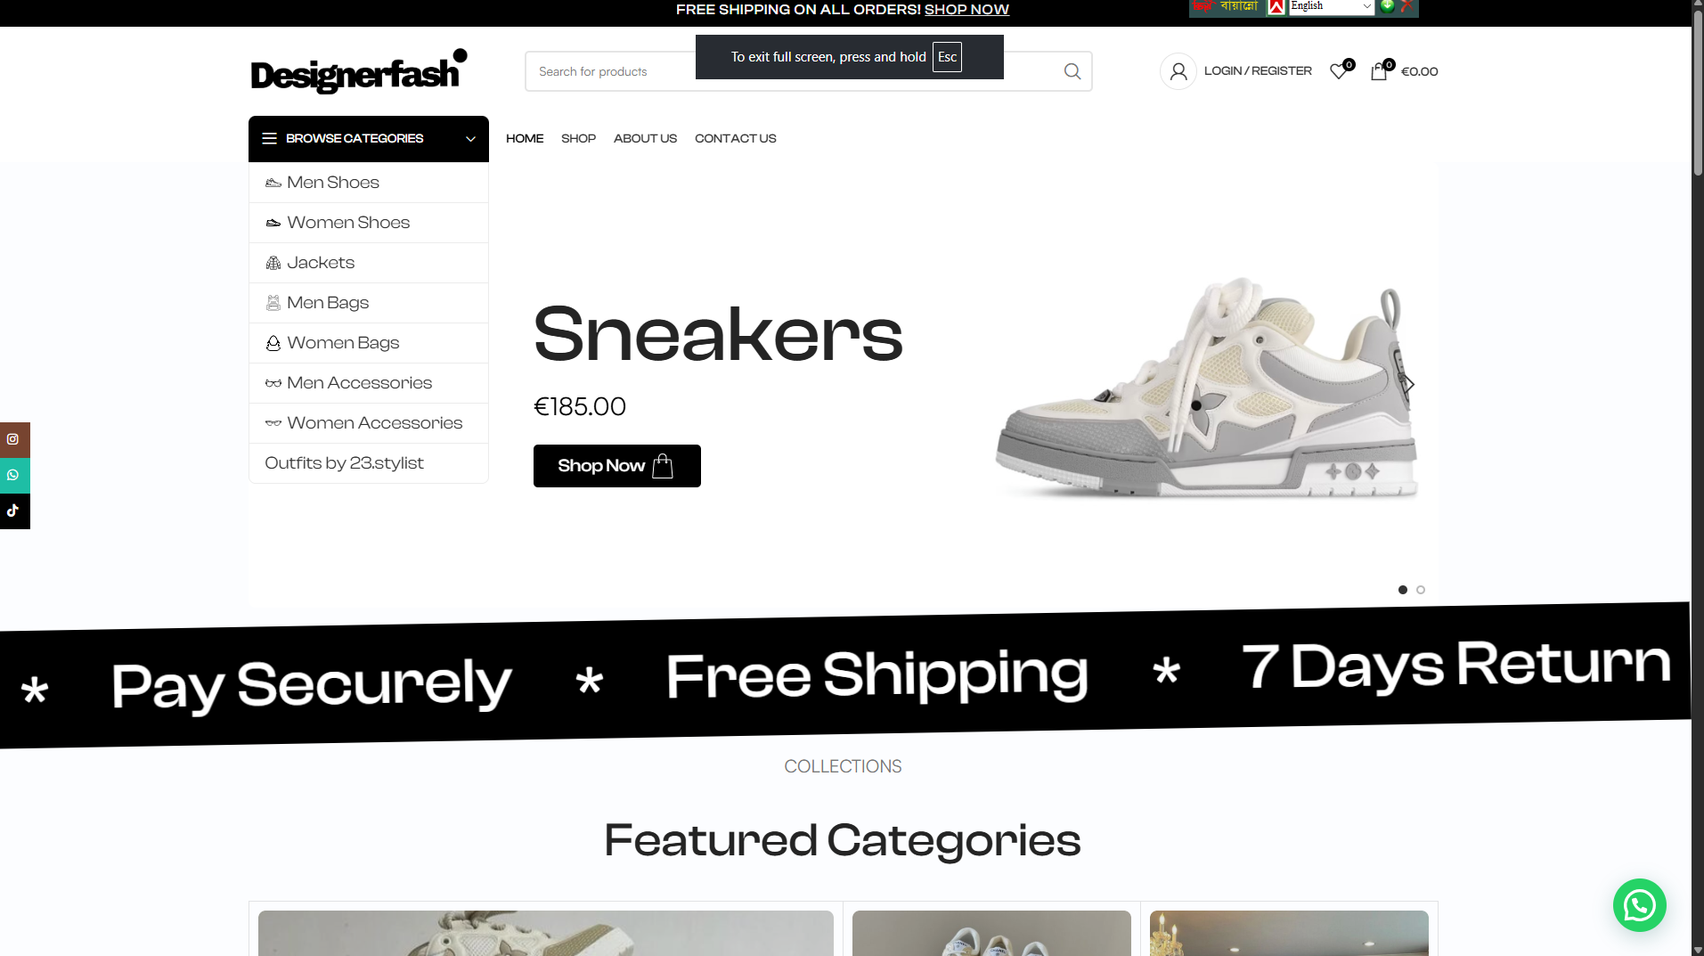Select the second slider dot
Screen dimensions: 1704x956
(x=1421, y=590)
